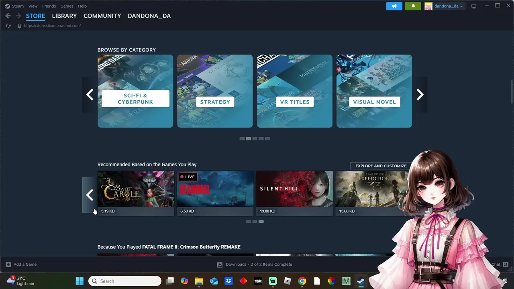The height and width of the screenshot is (289, 514).
Task: Click the Add a Game plus icon
Action: tap(8, 265)
